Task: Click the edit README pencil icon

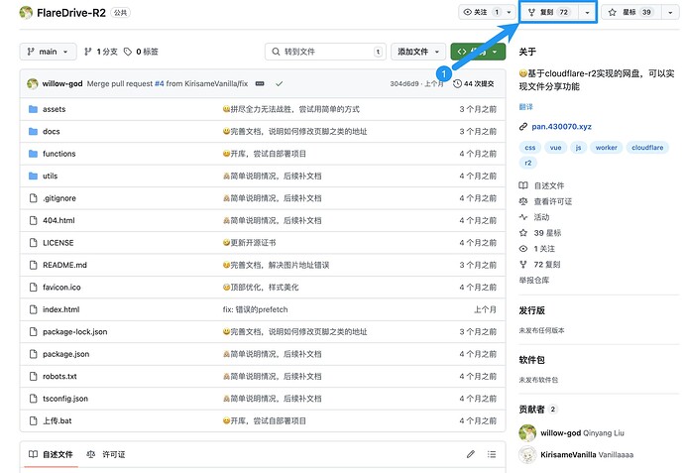Action: (471, 454)
